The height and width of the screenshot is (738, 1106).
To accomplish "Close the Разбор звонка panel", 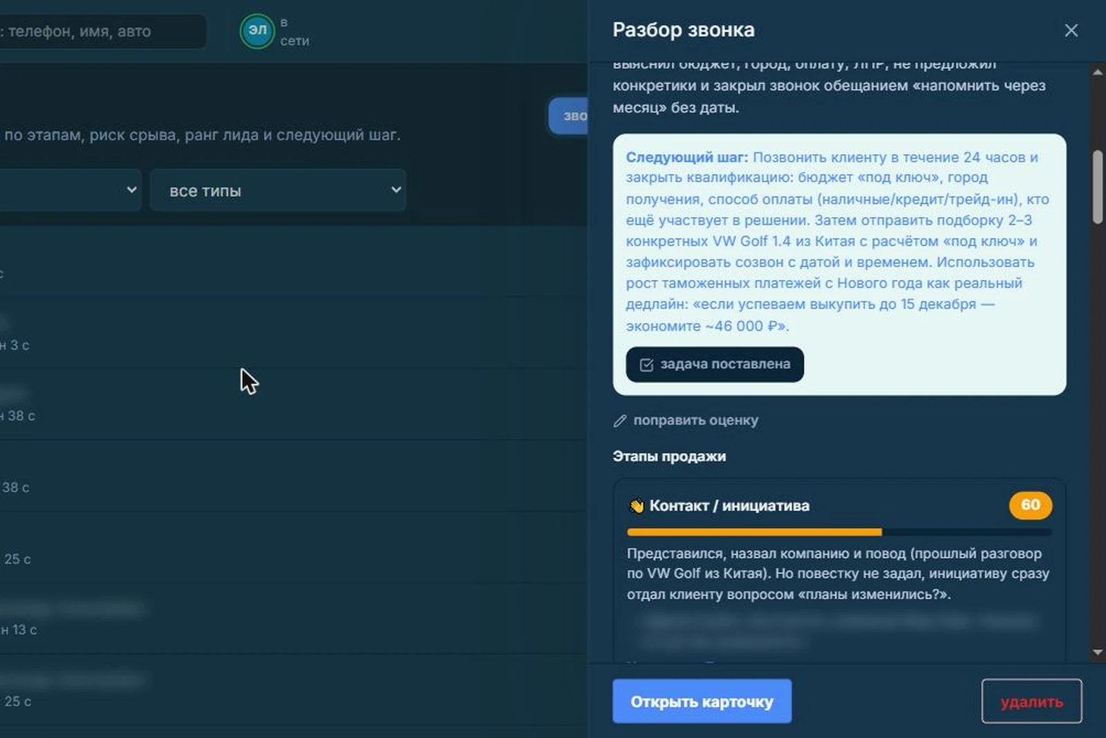I will click(1071, 30).
